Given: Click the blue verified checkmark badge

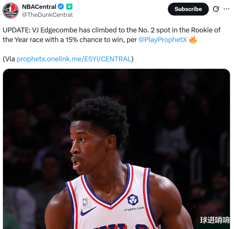Looking at the screenshot, I should [x=61, y=7].
